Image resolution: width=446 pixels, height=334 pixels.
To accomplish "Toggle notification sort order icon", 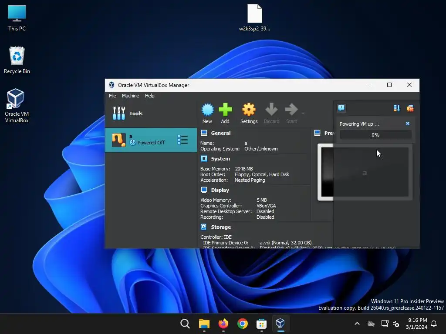I will pos(397,108).
